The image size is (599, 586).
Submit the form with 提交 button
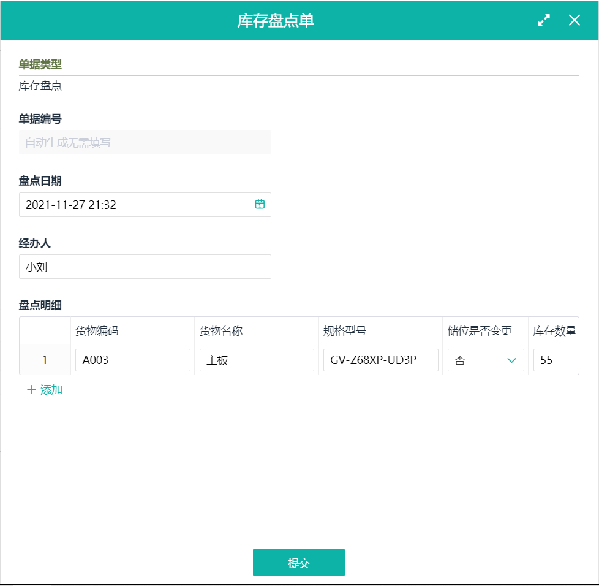click(x=299, y=563)
